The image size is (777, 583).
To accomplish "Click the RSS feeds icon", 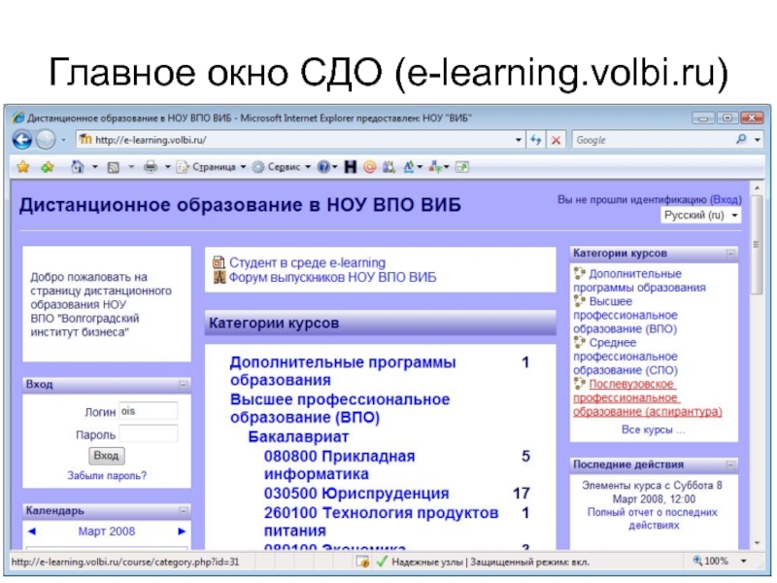I will [114, 167].
